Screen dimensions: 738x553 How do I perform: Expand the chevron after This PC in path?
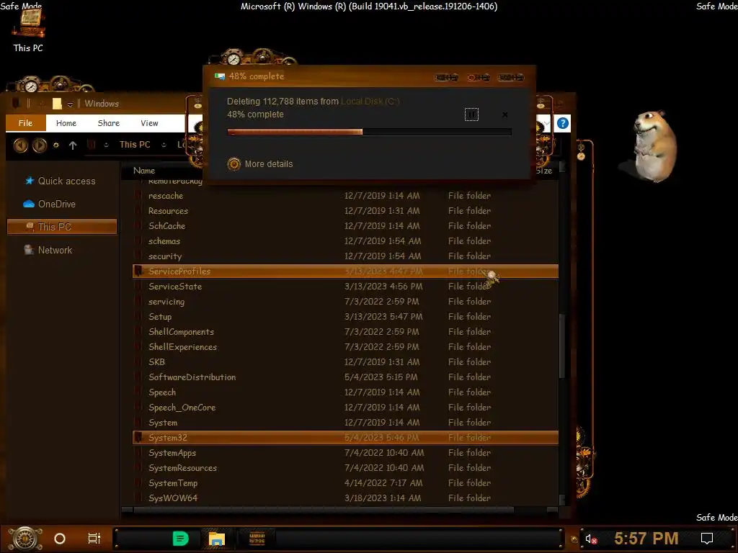164,145
